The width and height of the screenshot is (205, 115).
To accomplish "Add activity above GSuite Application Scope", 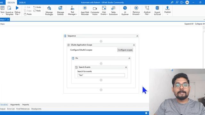I will 101,41.
